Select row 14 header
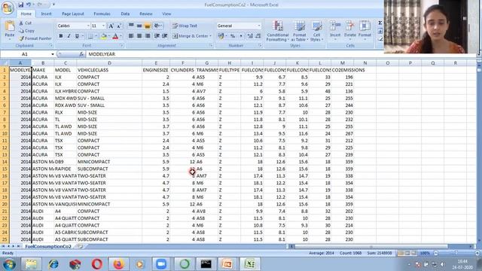Screen dimensions: 482x271 pos(5,162)
